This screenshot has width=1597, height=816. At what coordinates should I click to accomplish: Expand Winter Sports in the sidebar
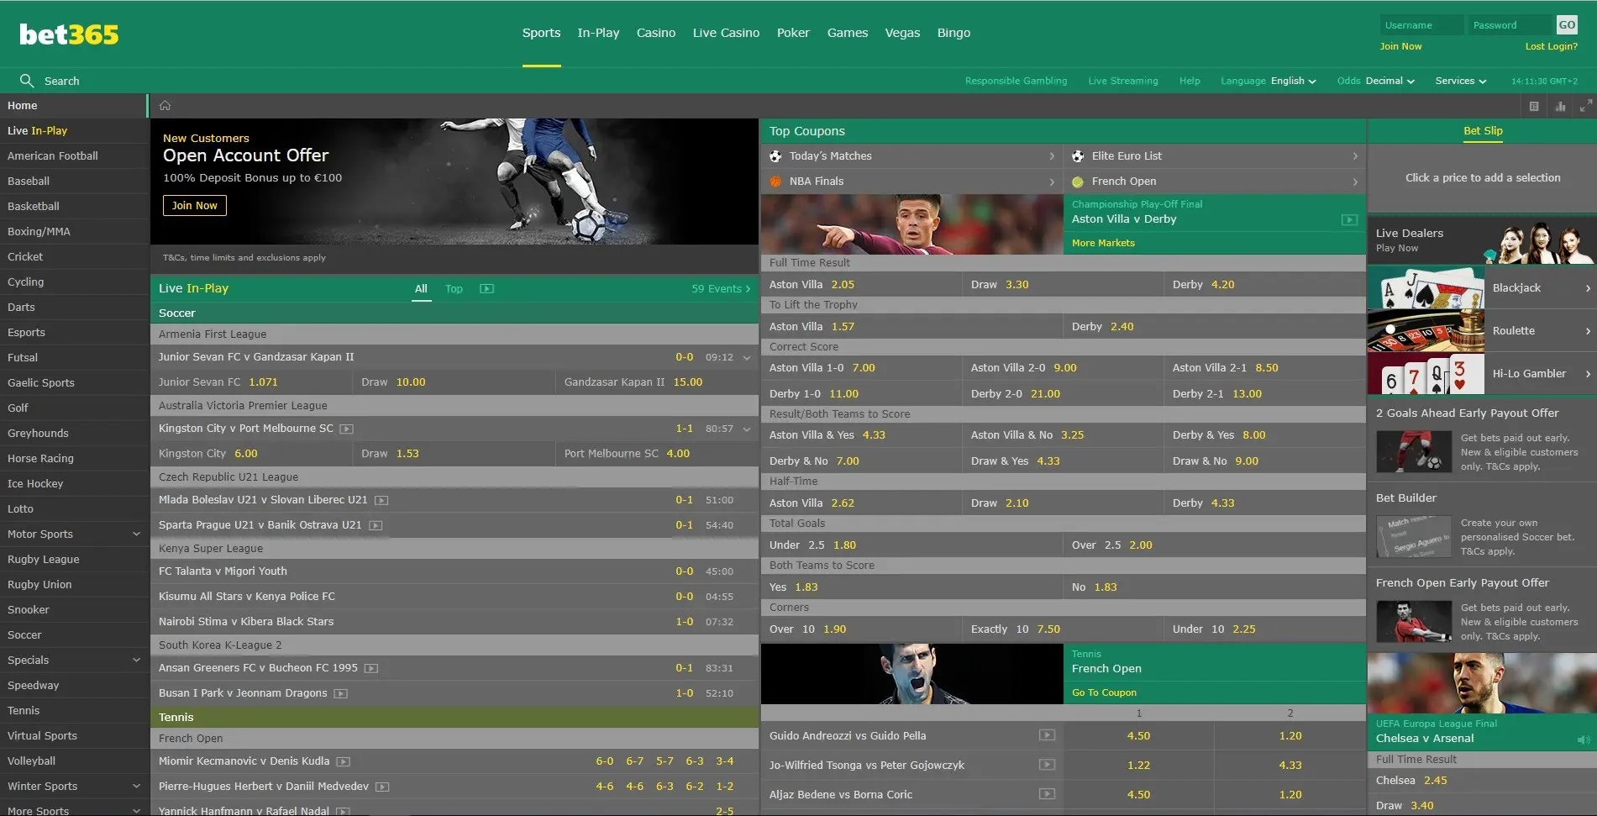point(136,786)
